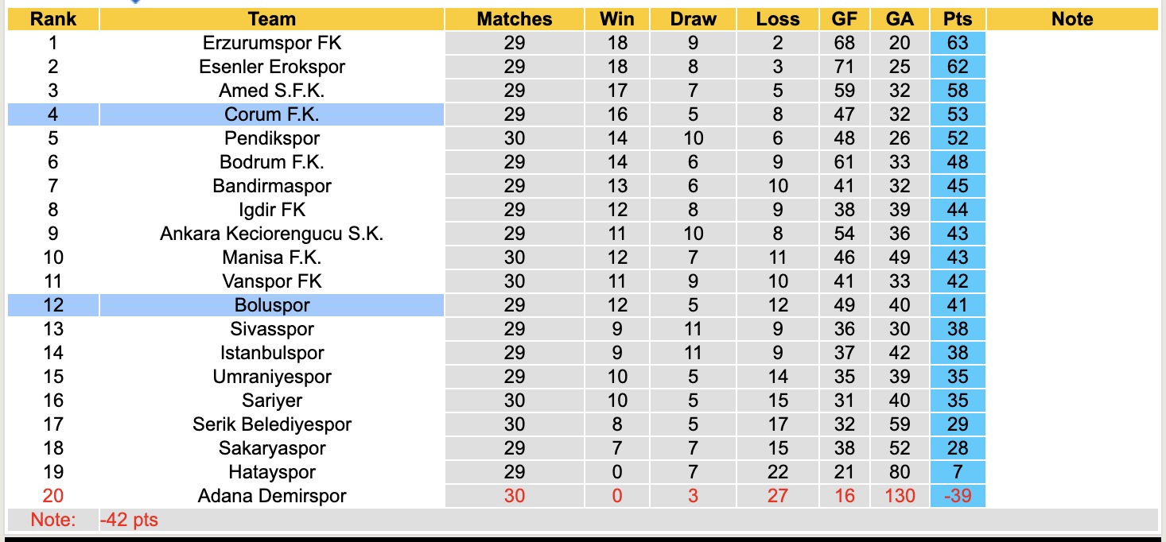Click the Matches column header
The image size is (1166, 542).
tap(514, 19)
